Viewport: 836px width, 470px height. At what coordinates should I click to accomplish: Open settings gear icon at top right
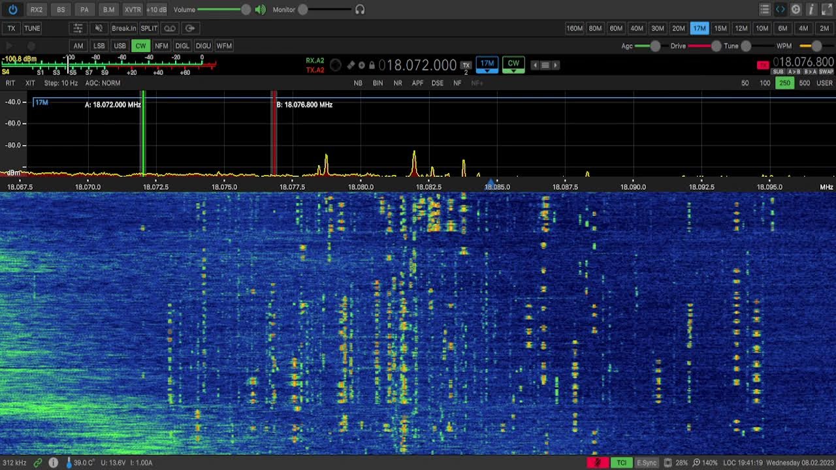(796, 10)
